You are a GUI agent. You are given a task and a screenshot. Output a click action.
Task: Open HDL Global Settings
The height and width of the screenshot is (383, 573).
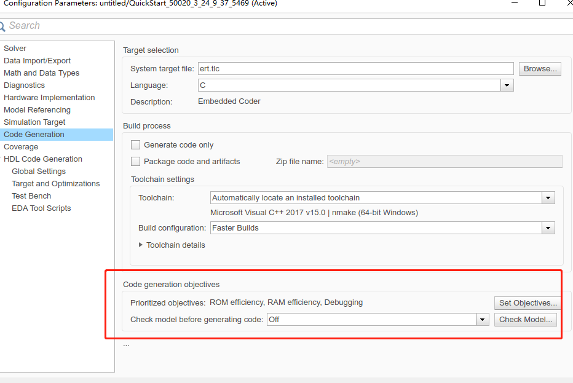(39, 172)
